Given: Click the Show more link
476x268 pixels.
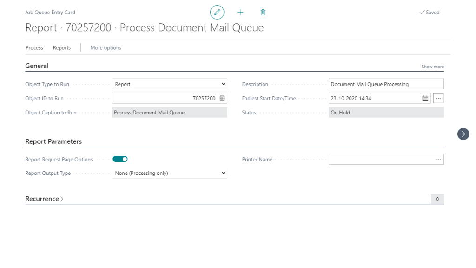Looking at the screenshot, I should tap(432, 66).
